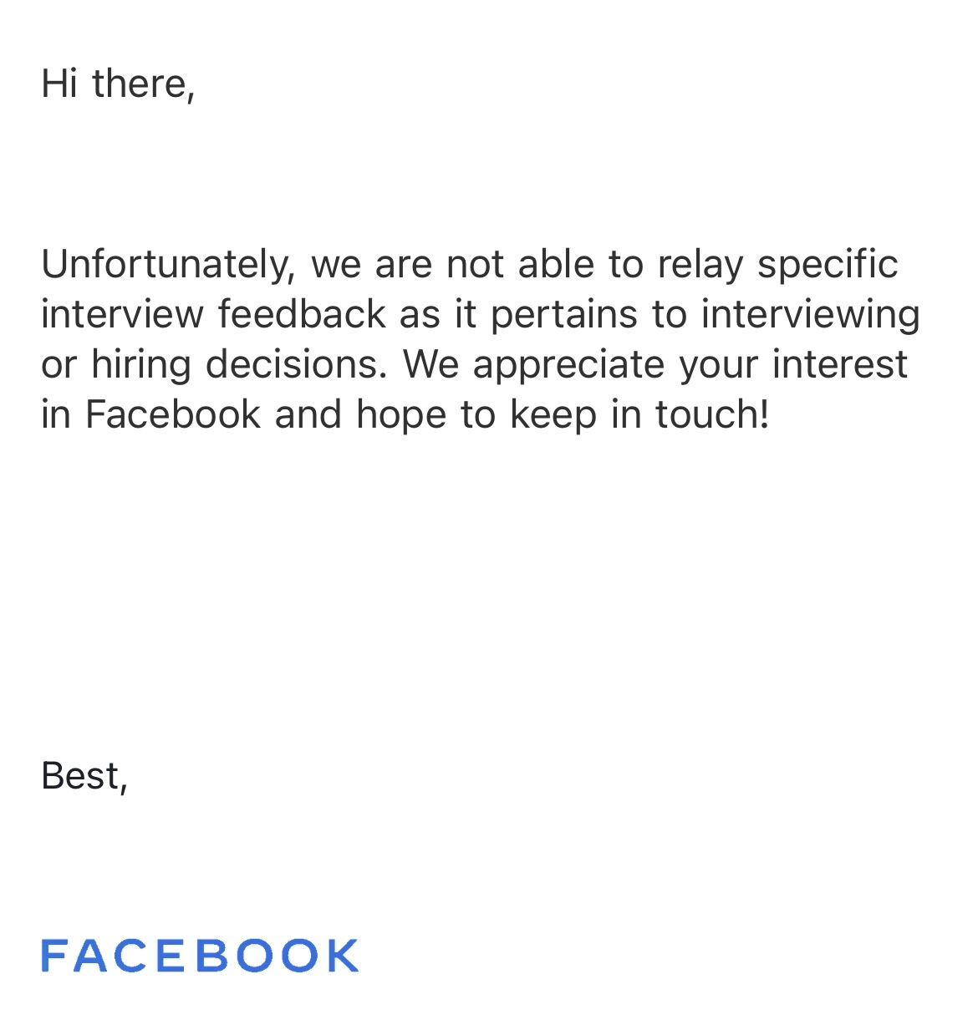Viewport: 978px width, 1030px height.
Task: Click the word "Unfortunately," in the email
Action: [x=169, y=265]
